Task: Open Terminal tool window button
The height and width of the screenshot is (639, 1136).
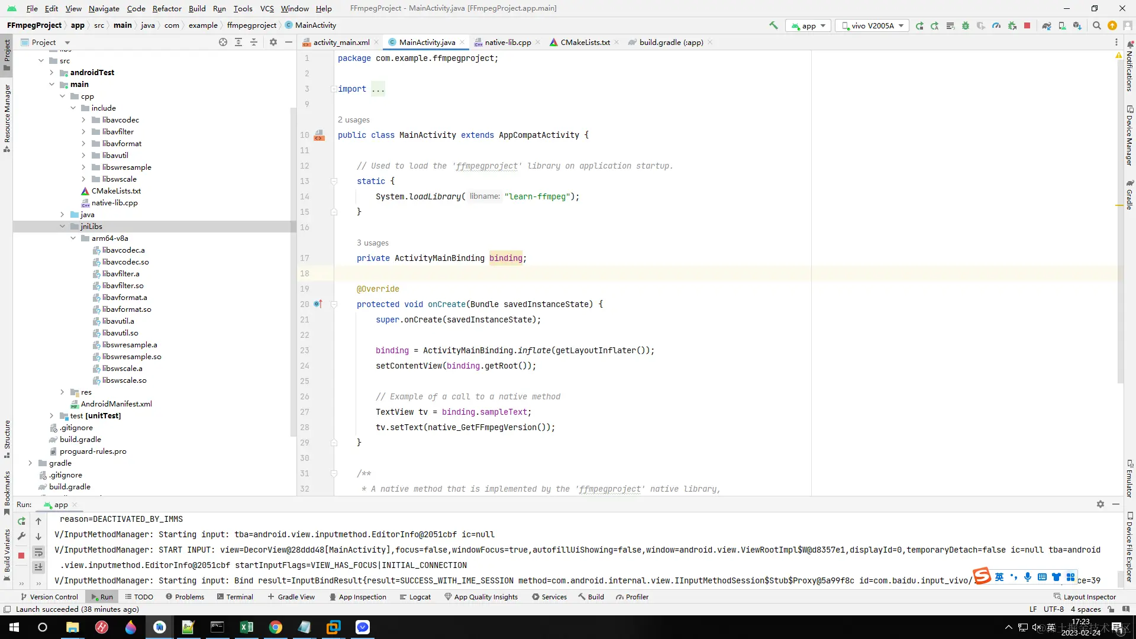Action: coord(235,596)
